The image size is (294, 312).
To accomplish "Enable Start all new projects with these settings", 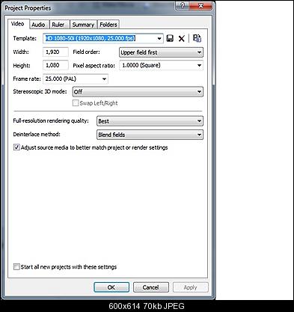I will point(16,267).
